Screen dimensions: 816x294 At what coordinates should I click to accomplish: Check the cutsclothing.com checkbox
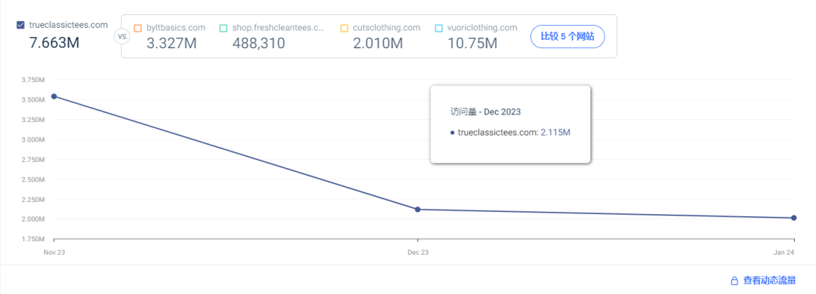[x=345, y=28]
